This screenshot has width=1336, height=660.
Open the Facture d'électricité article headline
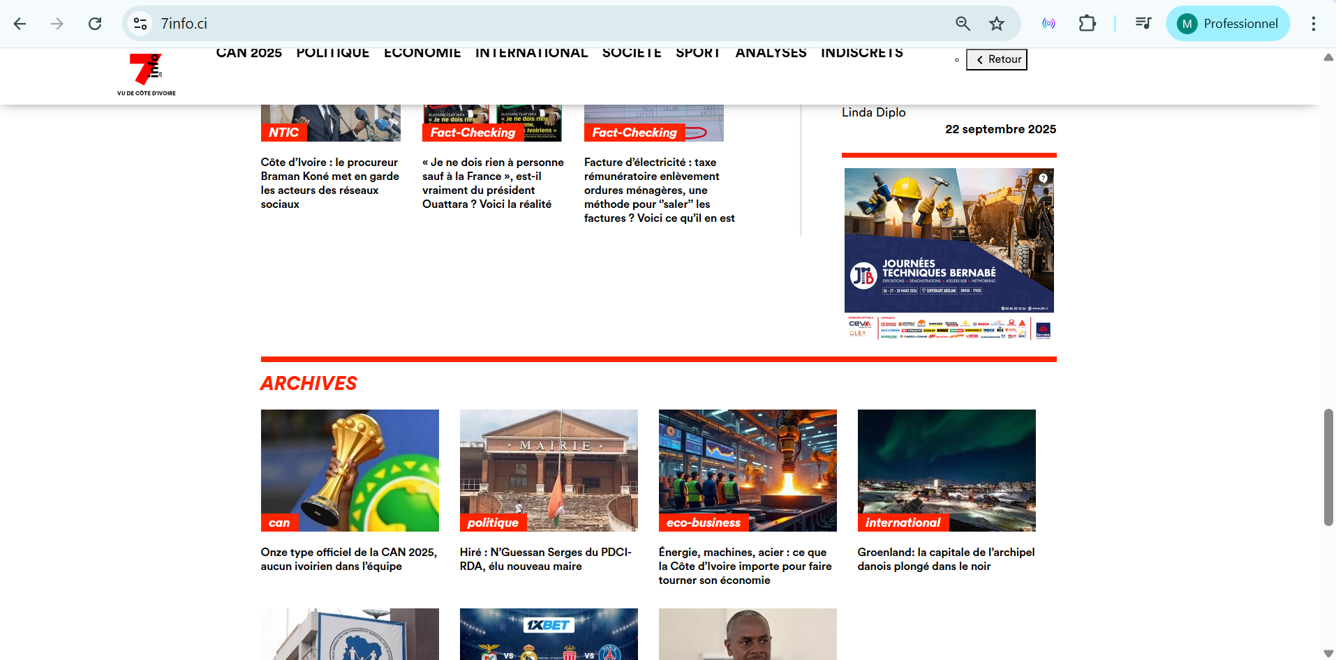coord(660,190)
